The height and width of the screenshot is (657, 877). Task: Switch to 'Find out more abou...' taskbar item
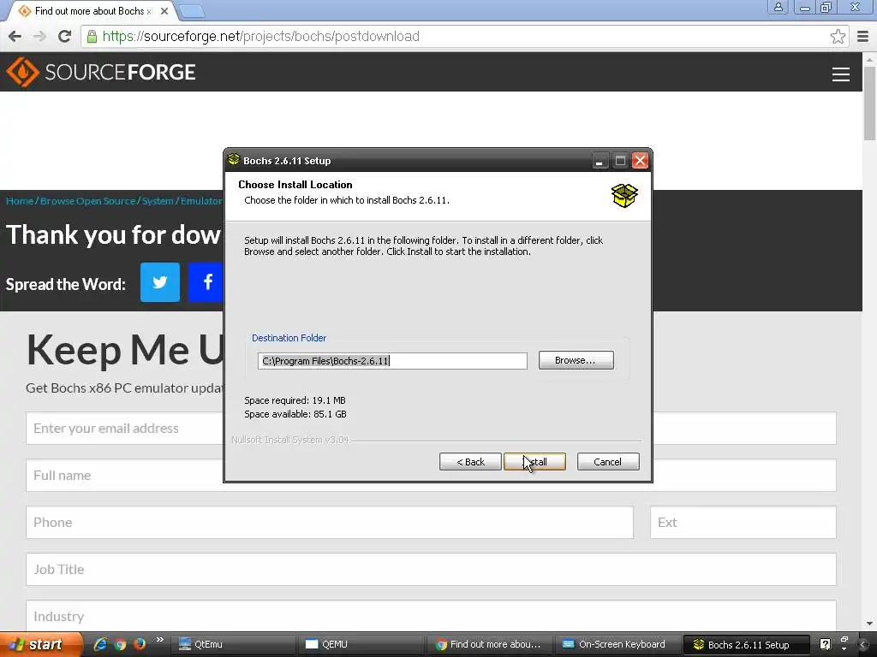pos(489,644)
